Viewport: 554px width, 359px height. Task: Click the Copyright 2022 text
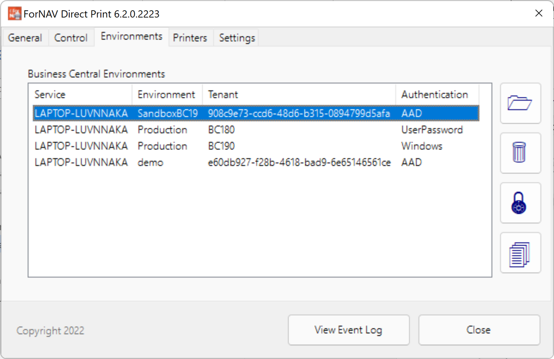click(x=50, y=331)
